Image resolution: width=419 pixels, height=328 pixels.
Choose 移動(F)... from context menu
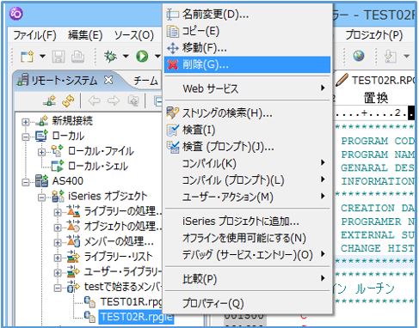[247, 48]
